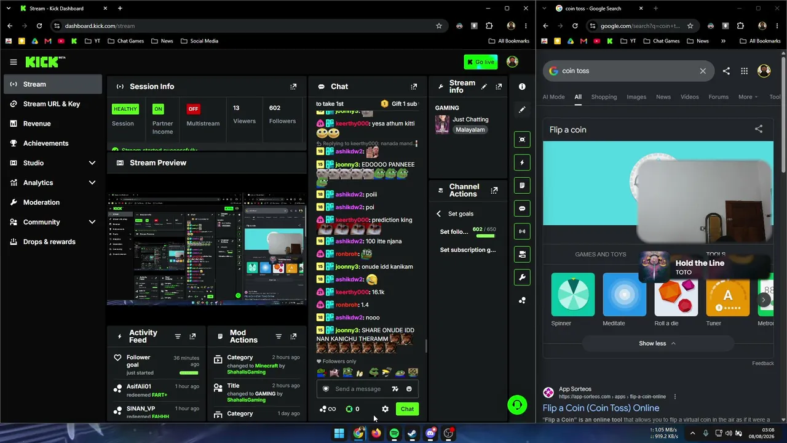
Task: Open chat settings gear
Action: point(385,409)
